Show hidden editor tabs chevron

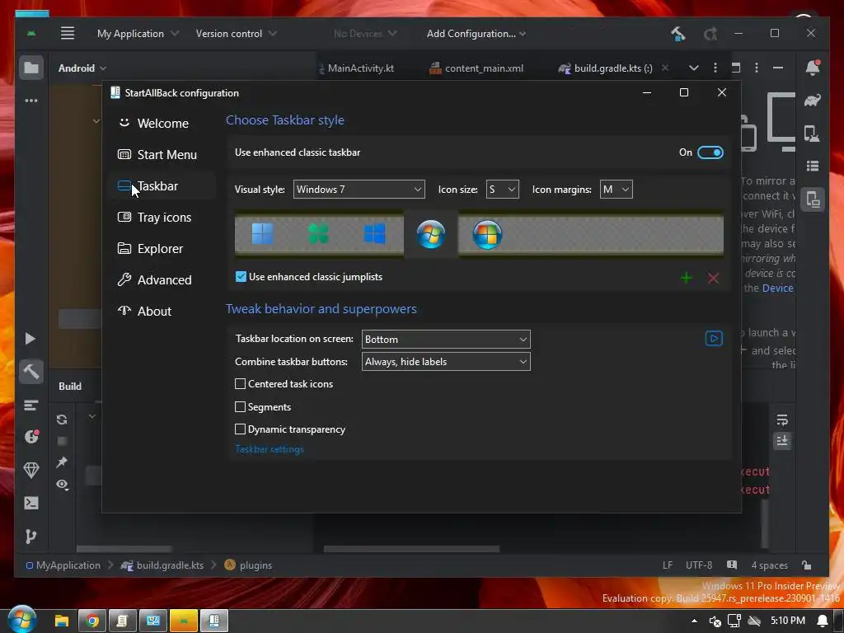tap(694, 68)
